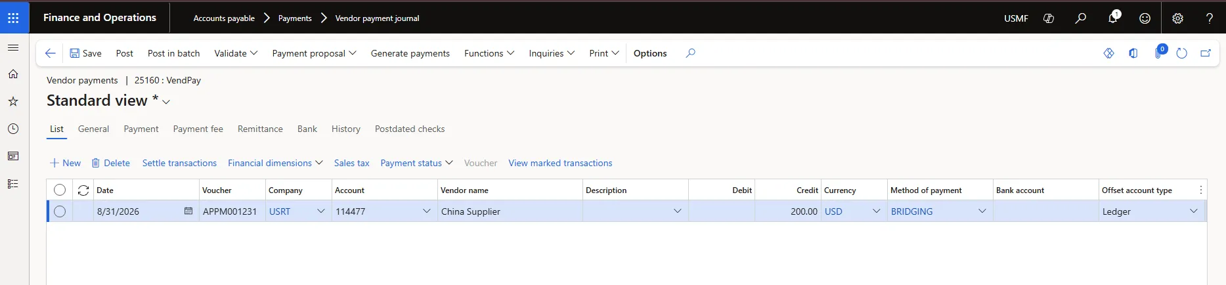The image size is (1226, 285).
Task: Switch to the Payment tab
Action: point(141,129)
